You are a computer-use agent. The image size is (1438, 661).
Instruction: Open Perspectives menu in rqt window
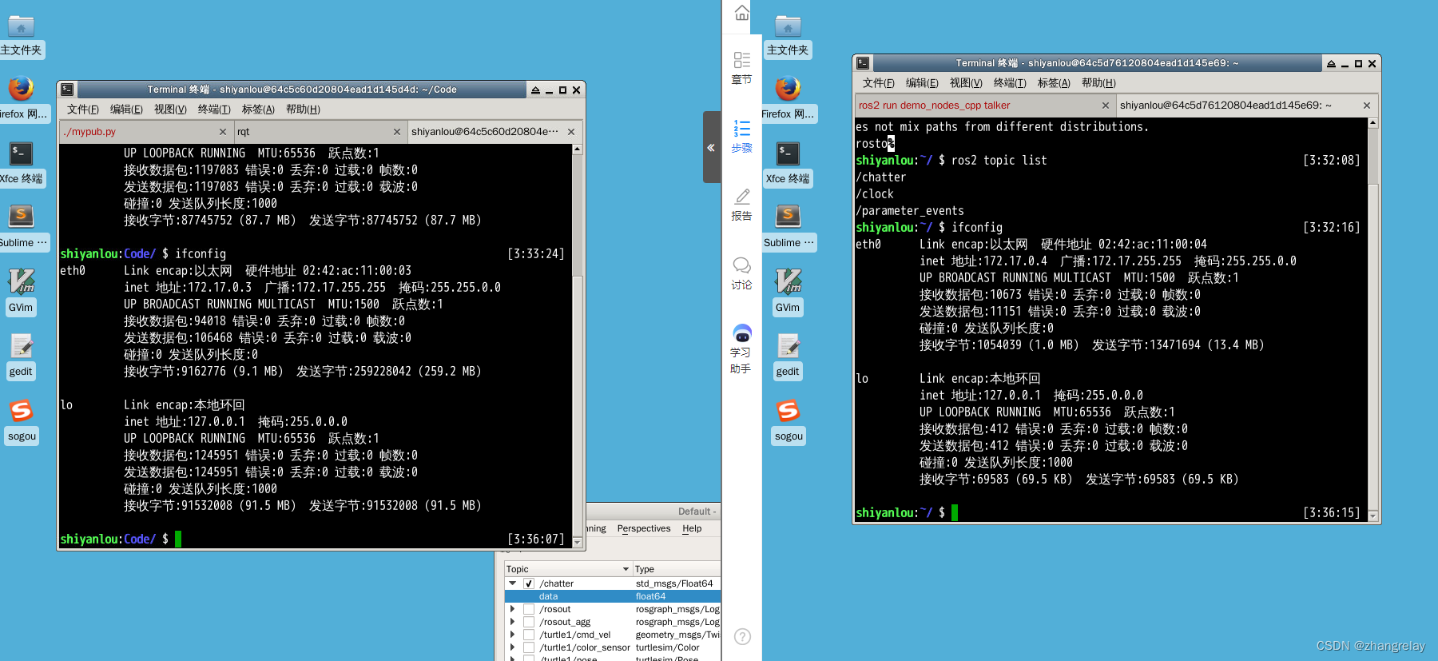point(644,528)
